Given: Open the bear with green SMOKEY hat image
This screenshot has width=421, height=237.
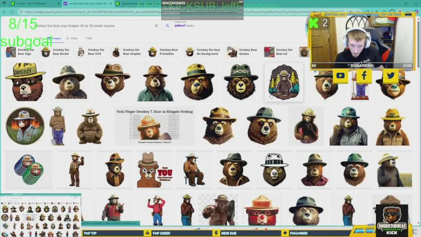Looking at the screenshot, I should (x=241, y=82).
